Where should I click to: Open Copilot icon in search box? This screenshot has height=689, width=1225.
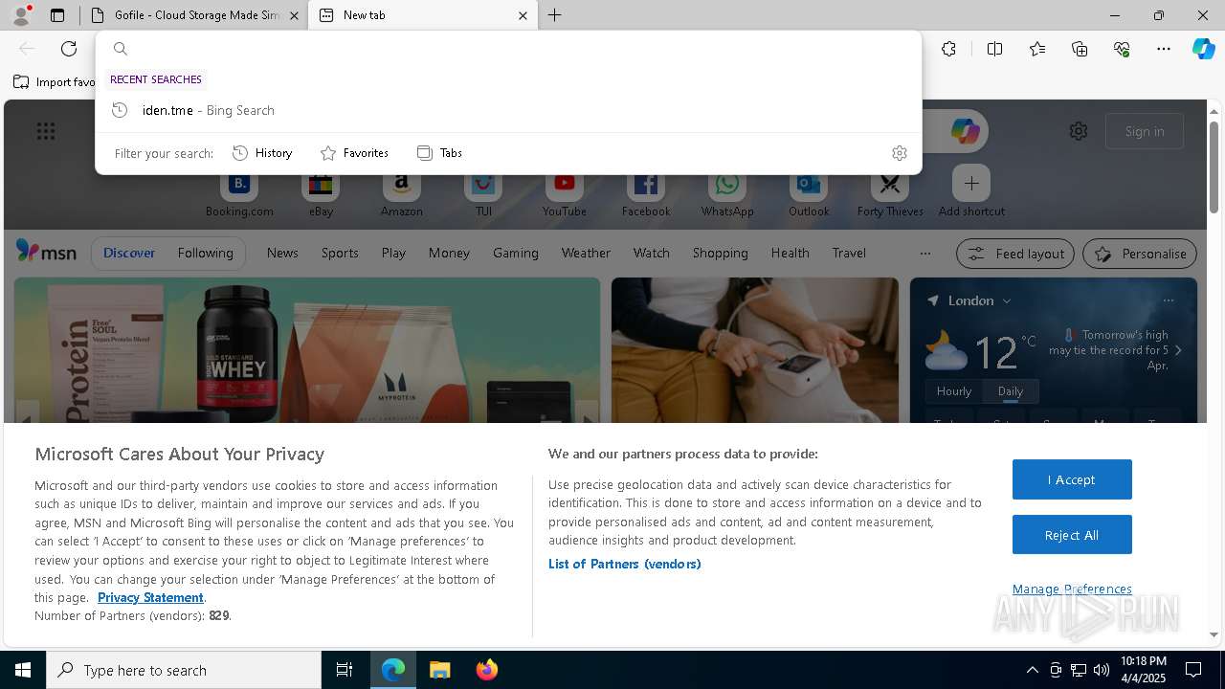point(965,131)
